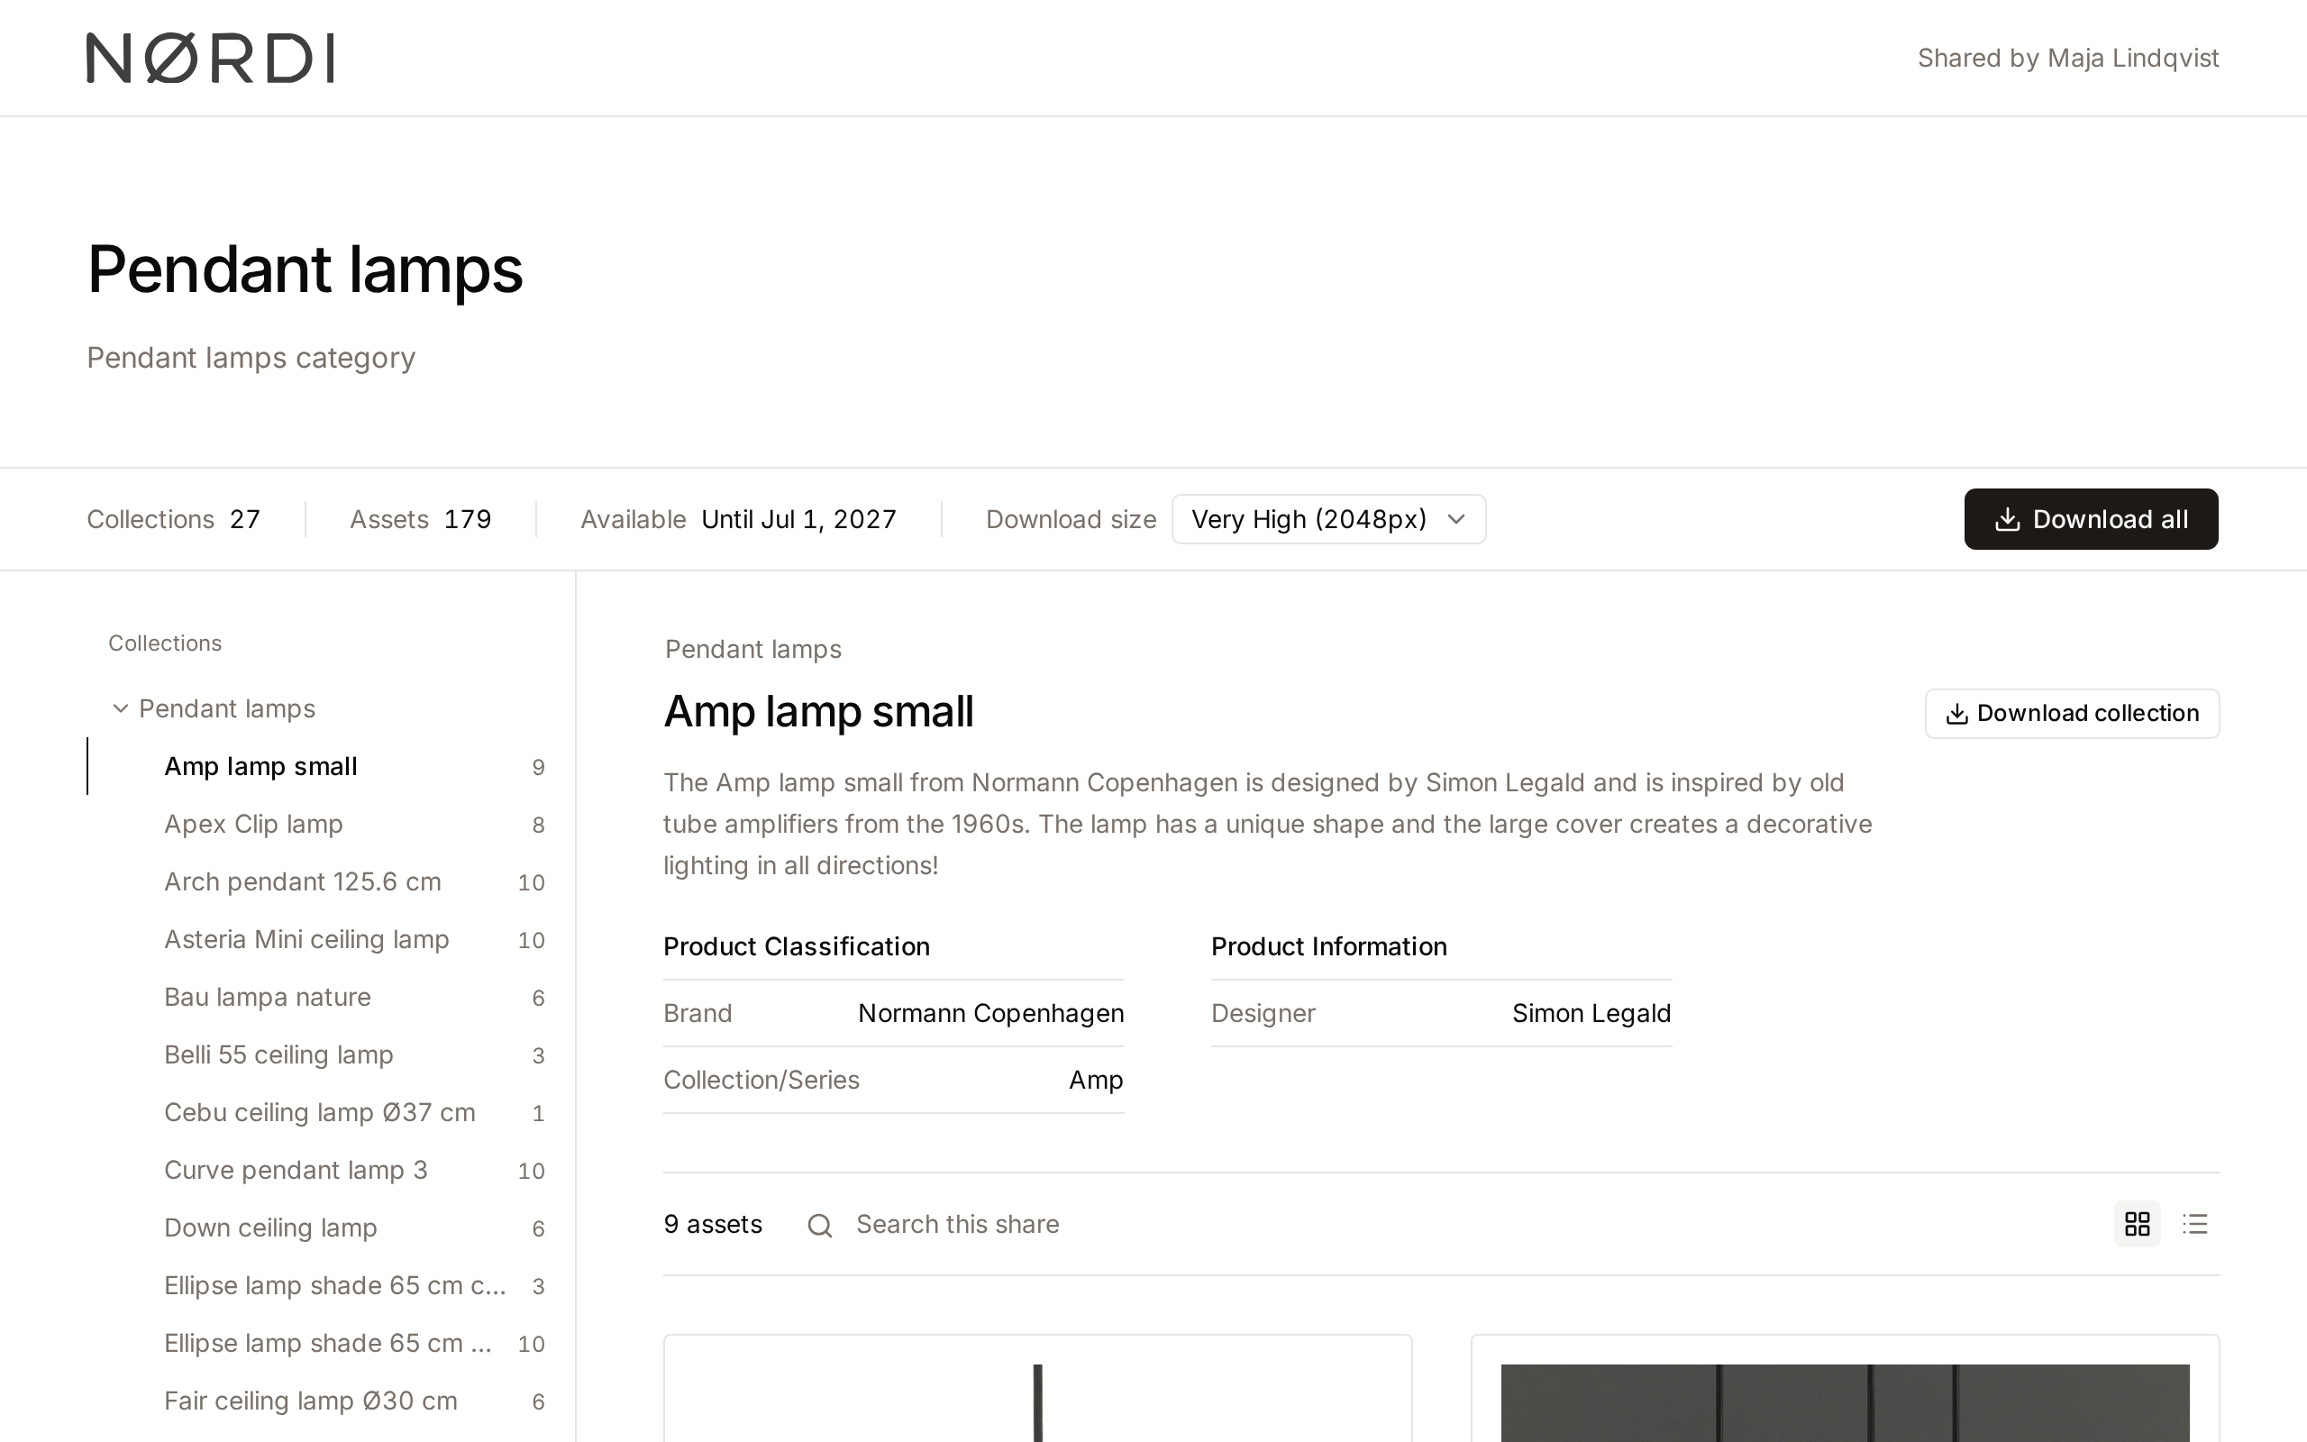Screen dimensions: 2307x1442
Task: Click the Product Classification heading
Action: 796,946
